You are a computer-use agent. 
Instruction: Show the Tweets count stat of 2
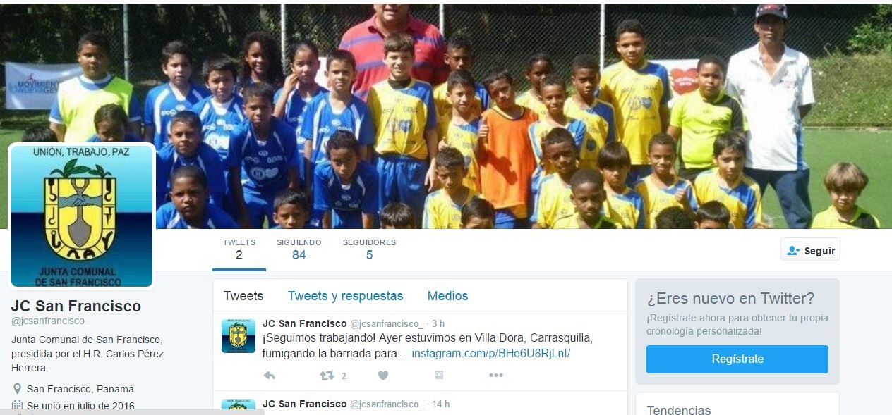tap(239, 249)
